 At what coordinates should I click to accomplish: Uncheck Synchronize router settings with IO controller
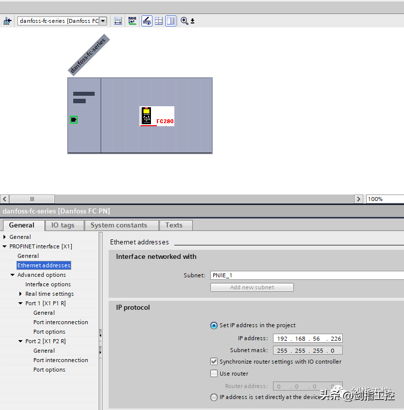click(214, 362)
